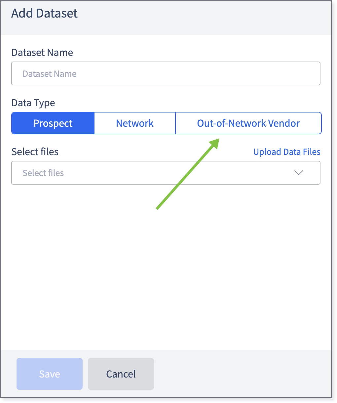Follow the Upload Data Files link
Viewport: 337px width, 403px height.
pyautogui.click(x=287, y=152)
